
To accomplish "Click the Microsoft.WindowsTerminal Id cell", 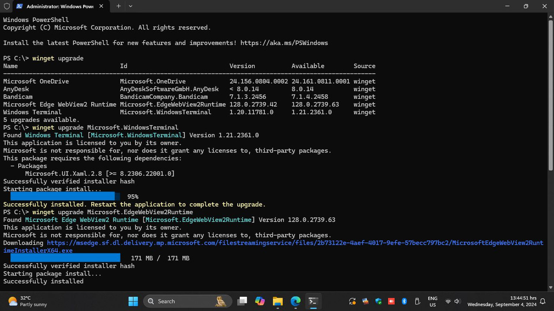I will (x=165, y=112).
